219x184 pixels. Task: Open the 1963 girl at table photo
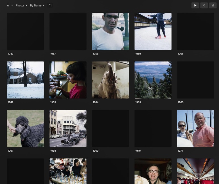click(x=68, y=80)
